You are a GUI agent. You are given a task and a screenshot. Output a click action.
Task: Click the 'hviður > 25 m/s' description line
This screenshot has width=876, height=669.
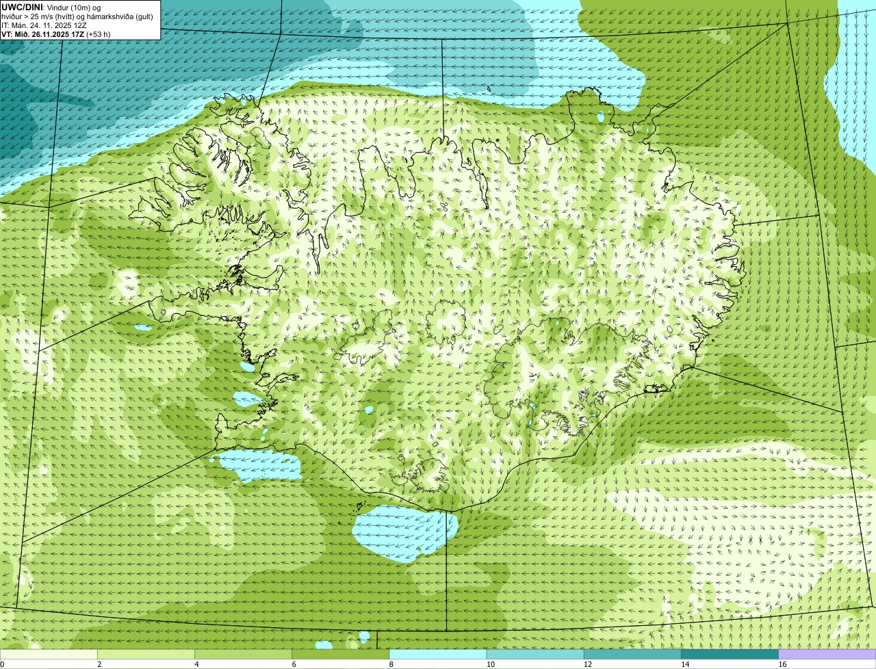tap(77, 16)
